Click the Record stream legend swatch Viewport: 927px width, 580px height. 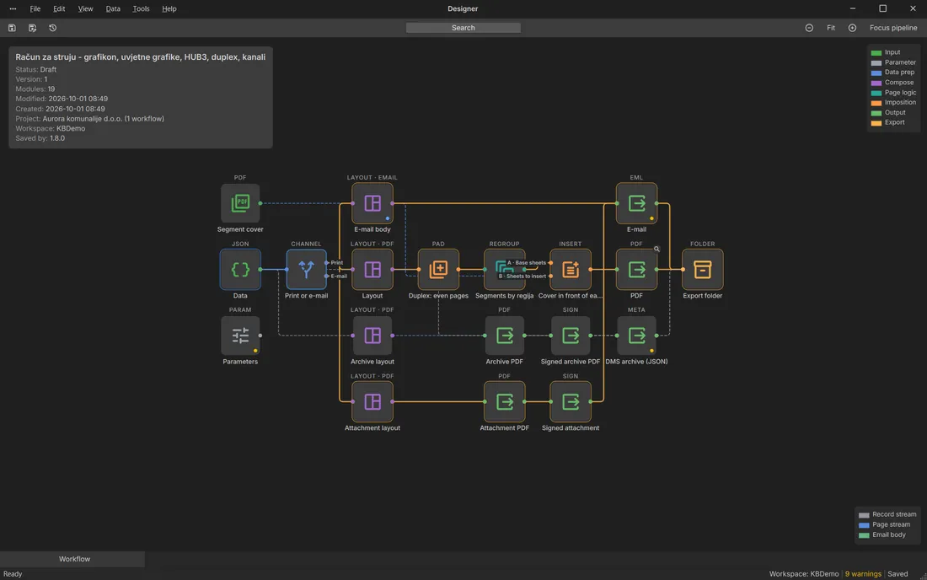coord(864,515)
